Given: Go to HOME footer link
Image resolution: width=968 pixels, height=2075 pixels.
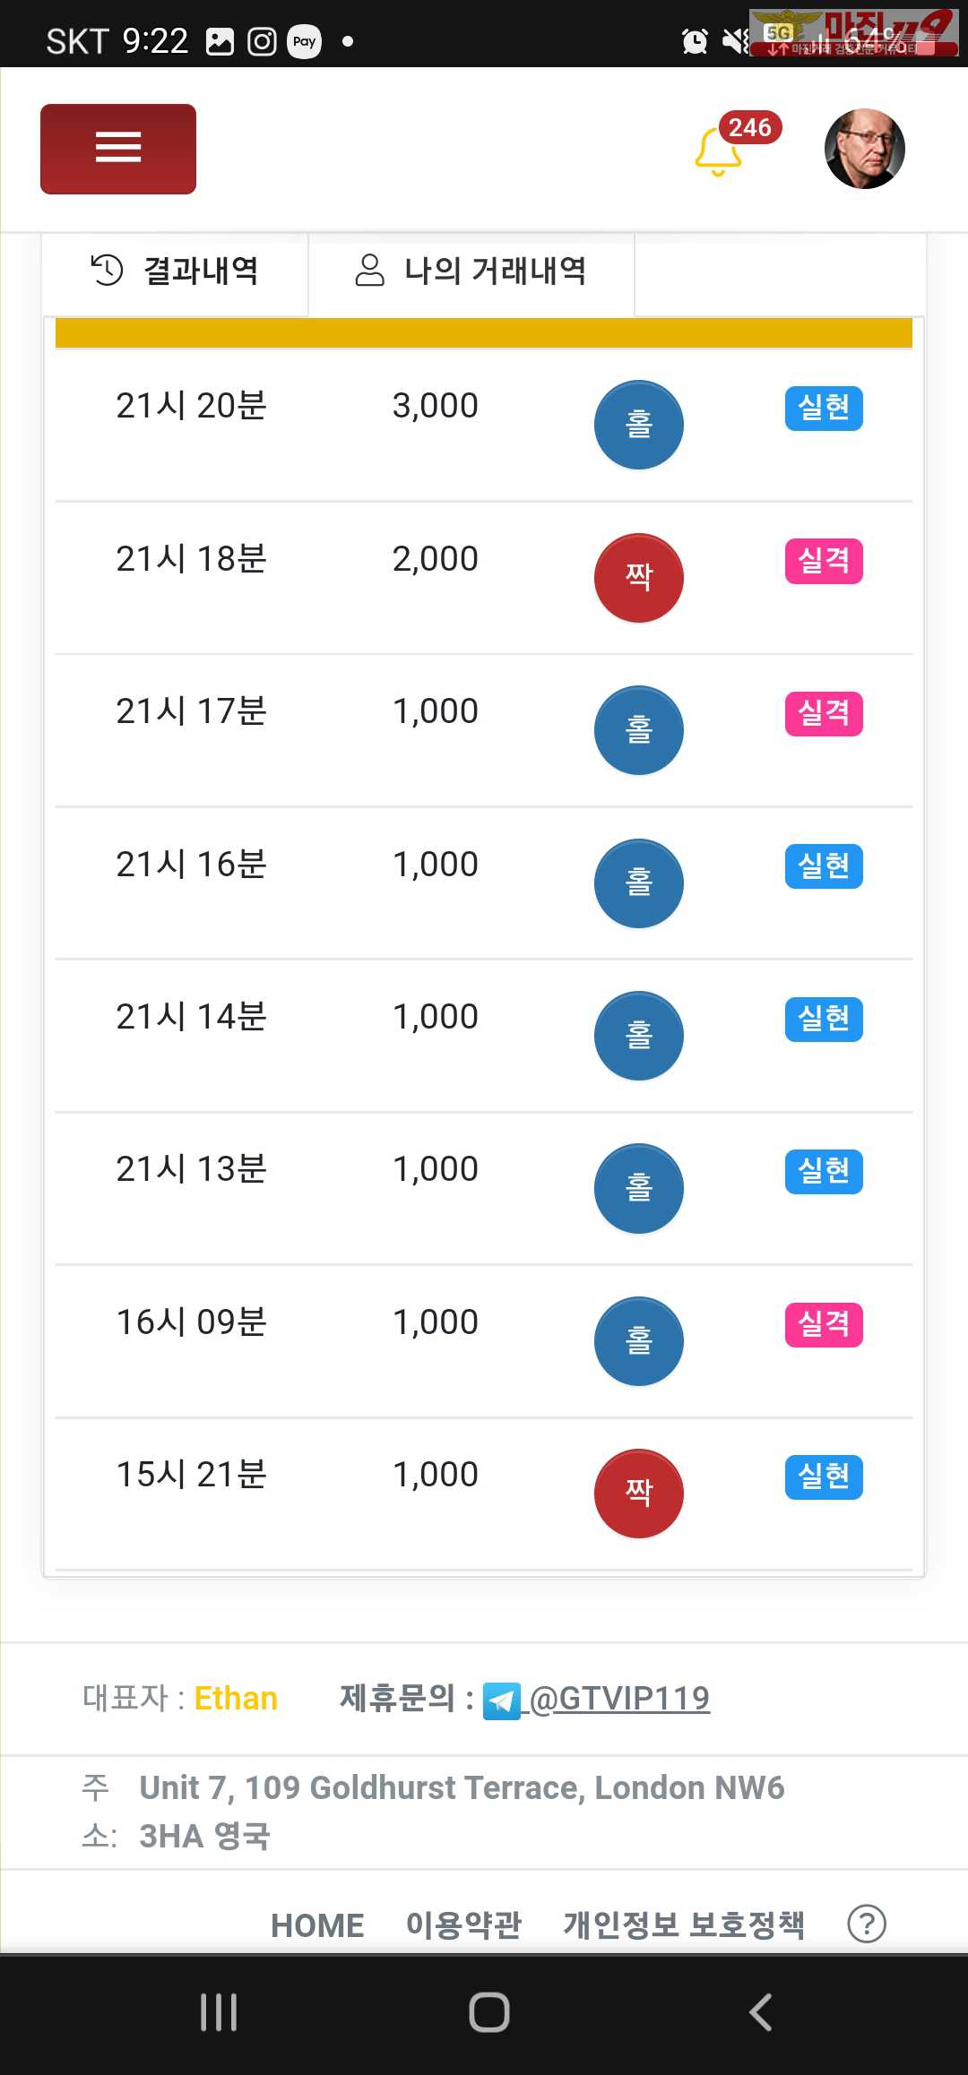Looking at the screenshot, I should click(317, 1925).
